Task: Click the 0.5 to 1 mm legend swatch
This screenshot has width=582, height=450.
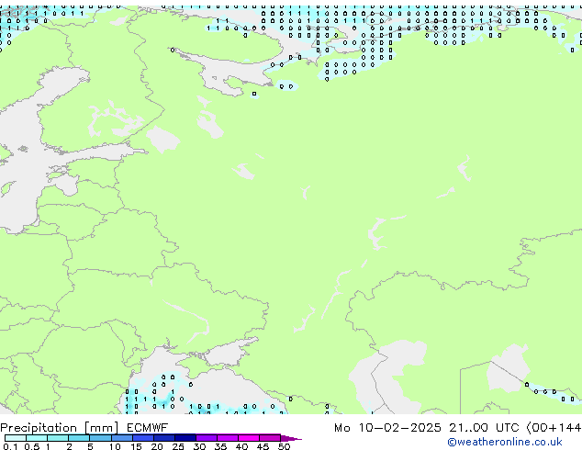Action: tap(37, 438)
